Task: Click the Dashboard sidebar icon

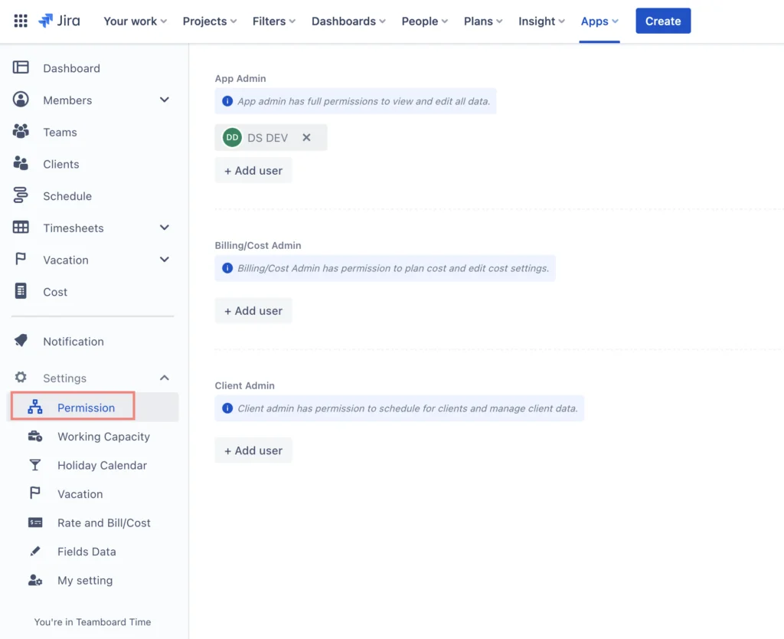Action: pyautogui.click(x=21, y=67)
